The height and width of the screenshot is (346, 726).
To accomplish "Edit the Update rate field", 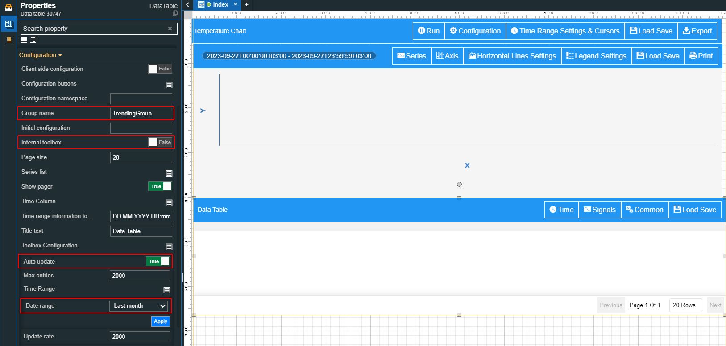I will point(140,337).
